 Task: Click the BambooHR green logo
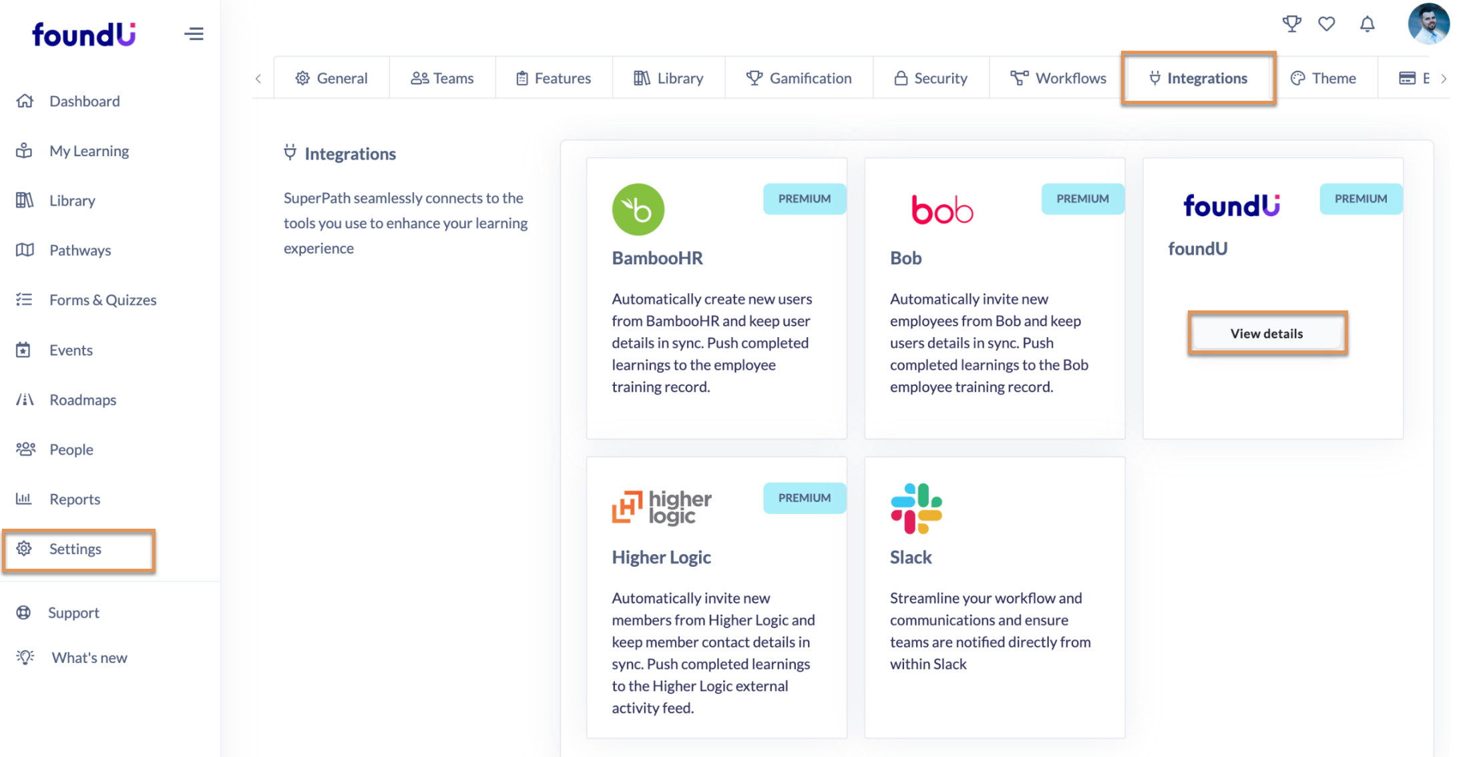point(638,210)
